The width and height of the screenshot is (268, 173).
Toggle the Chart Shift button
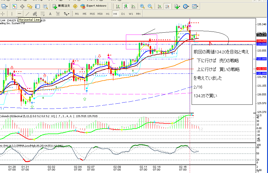point(167,7)
